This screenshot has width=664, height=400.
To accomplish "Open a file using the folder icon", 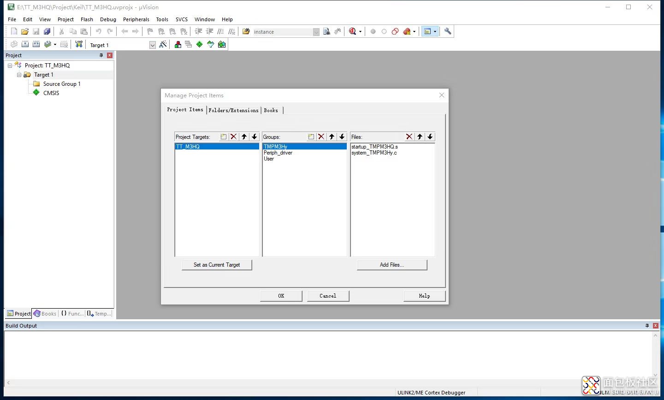I will click(x=25, y=31).
